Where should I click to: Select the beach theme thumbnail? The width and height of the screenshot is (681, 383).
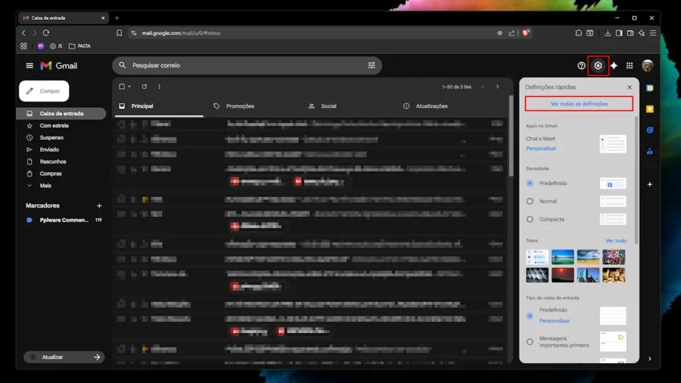pos(588,257)
